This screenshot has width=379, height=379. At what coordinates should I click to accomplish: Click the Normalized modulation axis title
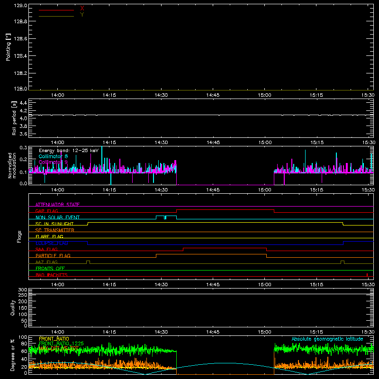pos(11,165)
